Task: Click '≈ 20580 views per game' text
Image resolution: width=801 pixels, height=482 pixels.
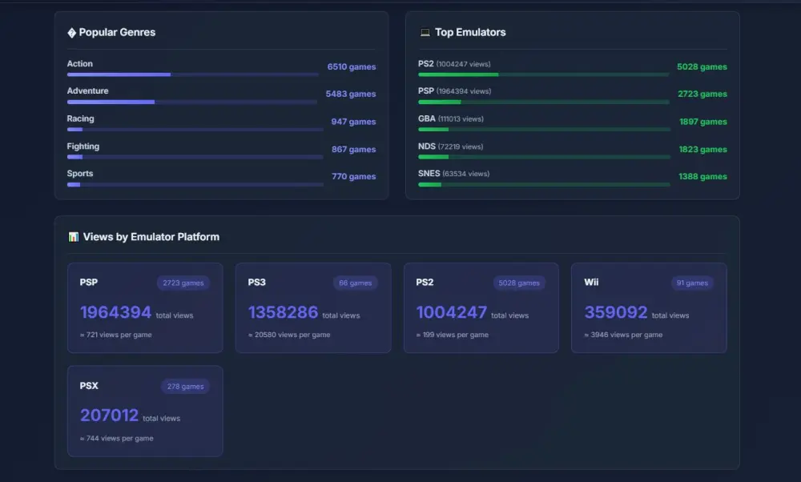Action: pyautogui.click(x=289, y=335)
